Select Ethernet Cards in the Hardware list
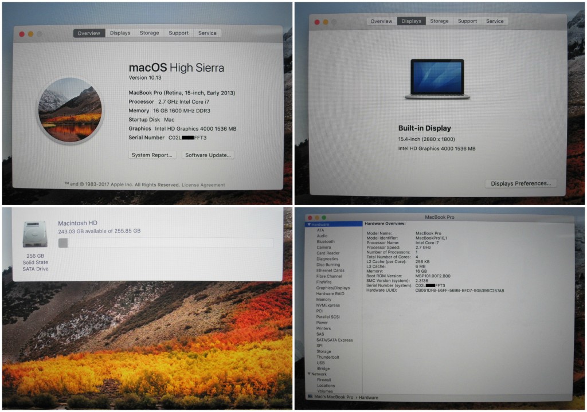Image resolution: width=587 pixels, height=412 pixels. 330,270
